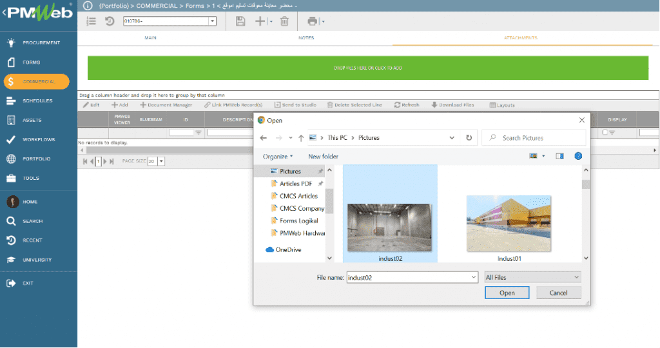Save the record with the floppy disk icon
The width and height of the screenshot is (660, 348).
(x=240, y=21)
